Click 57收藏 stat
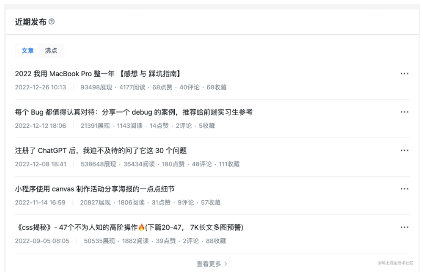This screenshot has height=276, width=423. pos(210,202)
